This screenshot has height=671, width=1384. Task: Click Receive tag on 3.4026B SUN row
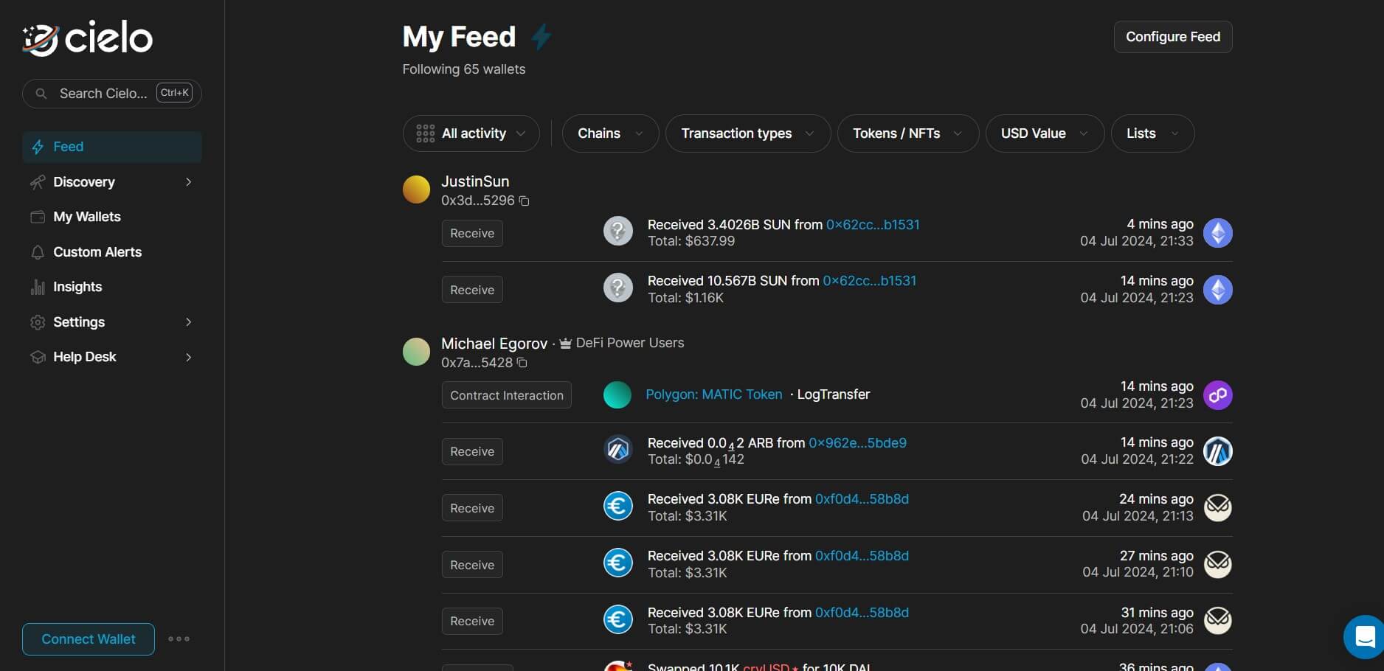click(472, 233)
